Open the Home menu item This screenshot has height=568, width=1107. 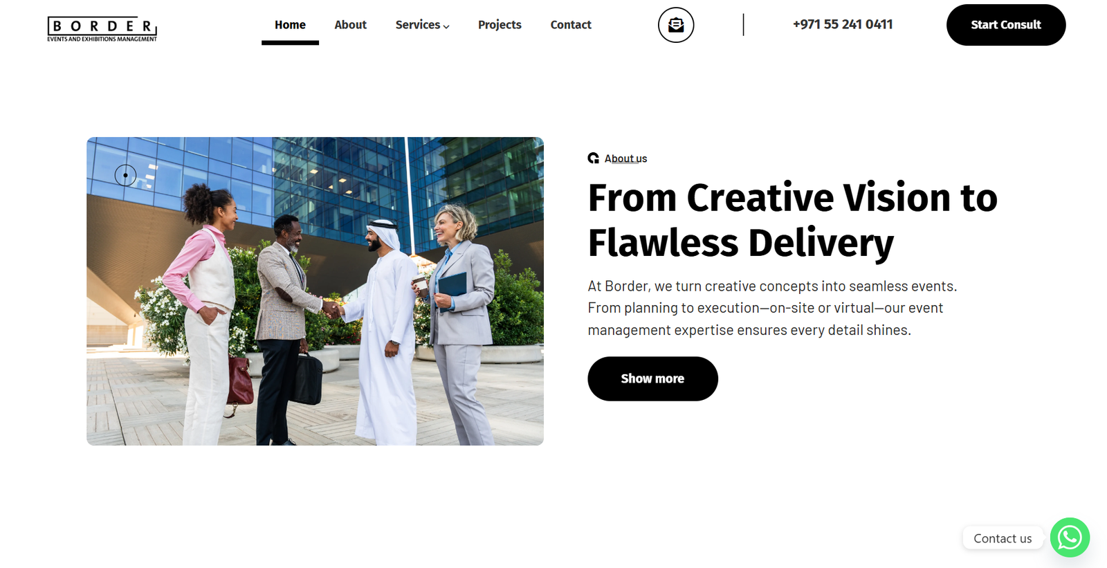[290, 25]
